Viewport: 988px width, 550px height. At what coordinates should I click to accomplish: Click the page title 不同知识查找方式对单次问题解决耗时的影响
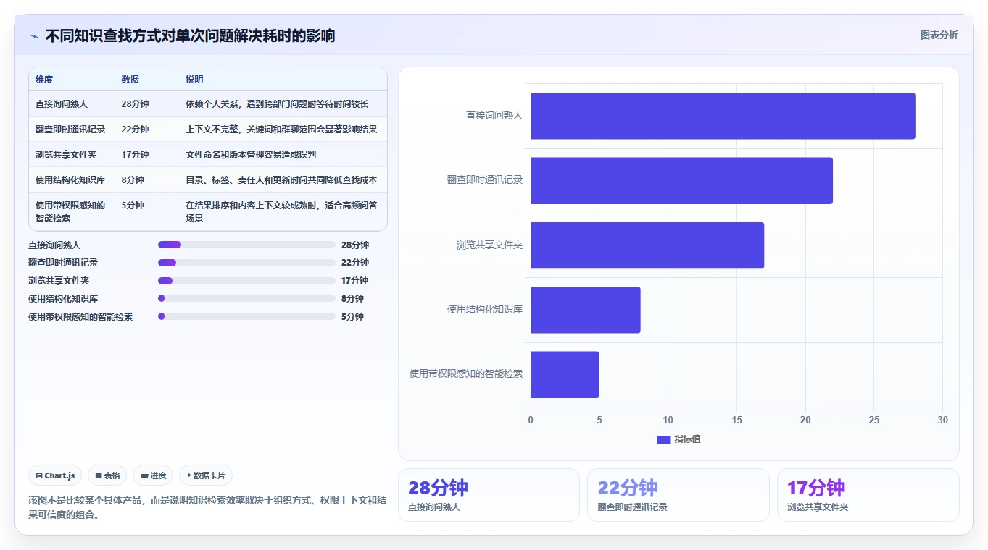pos(190,36)
